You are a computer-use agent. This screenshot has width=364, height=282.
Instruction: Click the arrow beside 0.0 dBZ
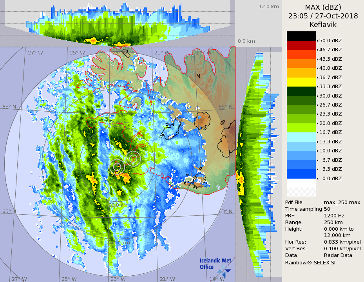318,179
